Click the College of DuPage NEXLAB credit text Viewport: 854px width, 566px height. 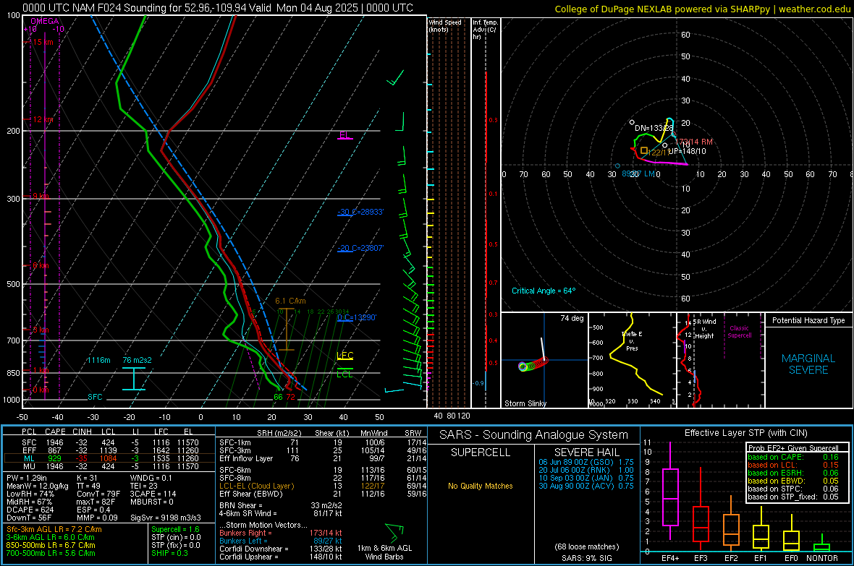coord(702,9)
